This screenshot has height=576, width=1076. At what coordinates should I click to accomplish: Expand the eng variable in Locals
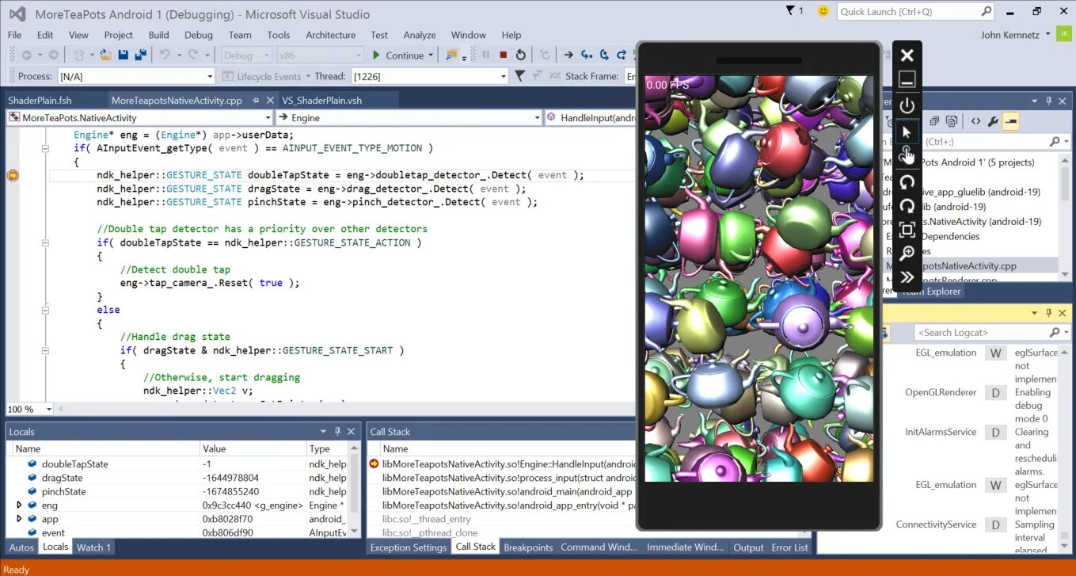(x=19, y=505)
